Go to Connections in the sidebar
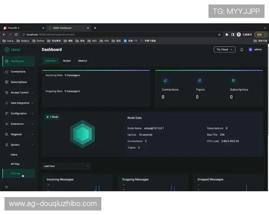The height and width of the screenshot is (215, 269). tap(18, 72)
